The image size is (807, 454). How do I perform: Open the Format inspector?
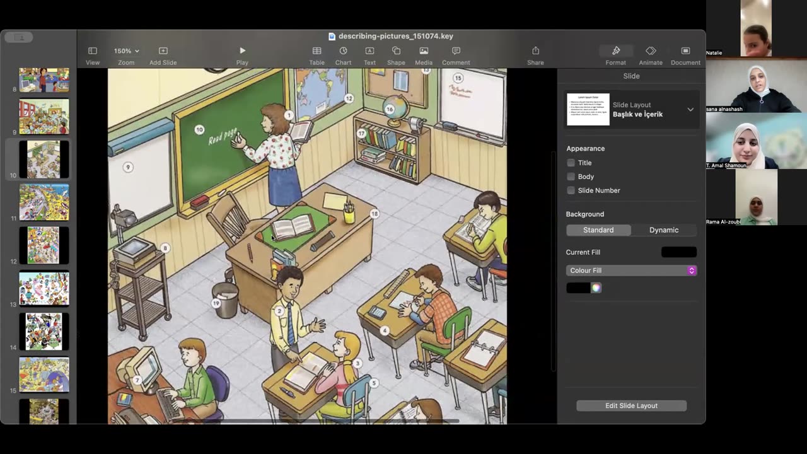[616, 50]
